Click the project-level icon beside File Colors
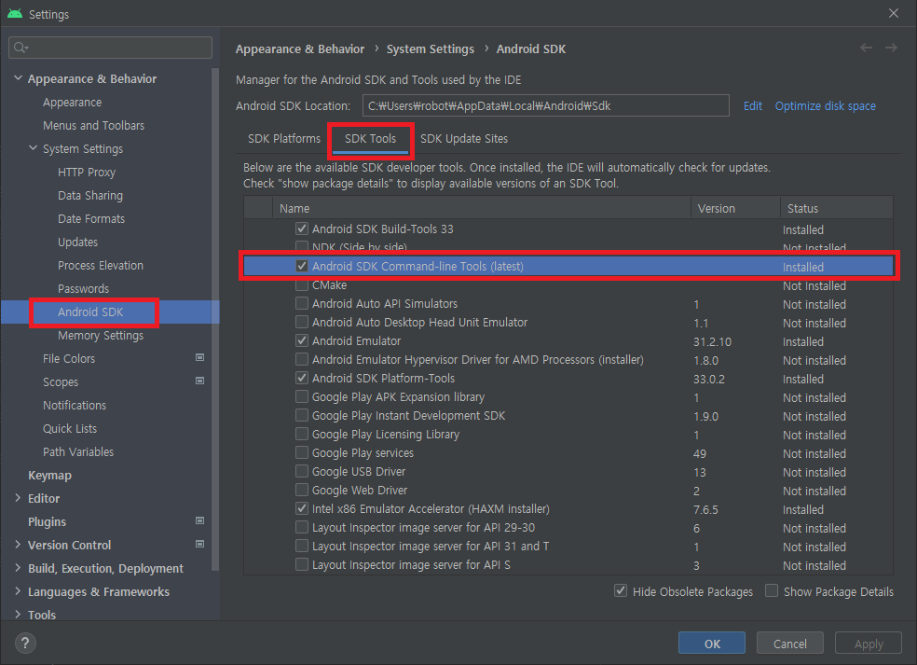 (200, 357)
